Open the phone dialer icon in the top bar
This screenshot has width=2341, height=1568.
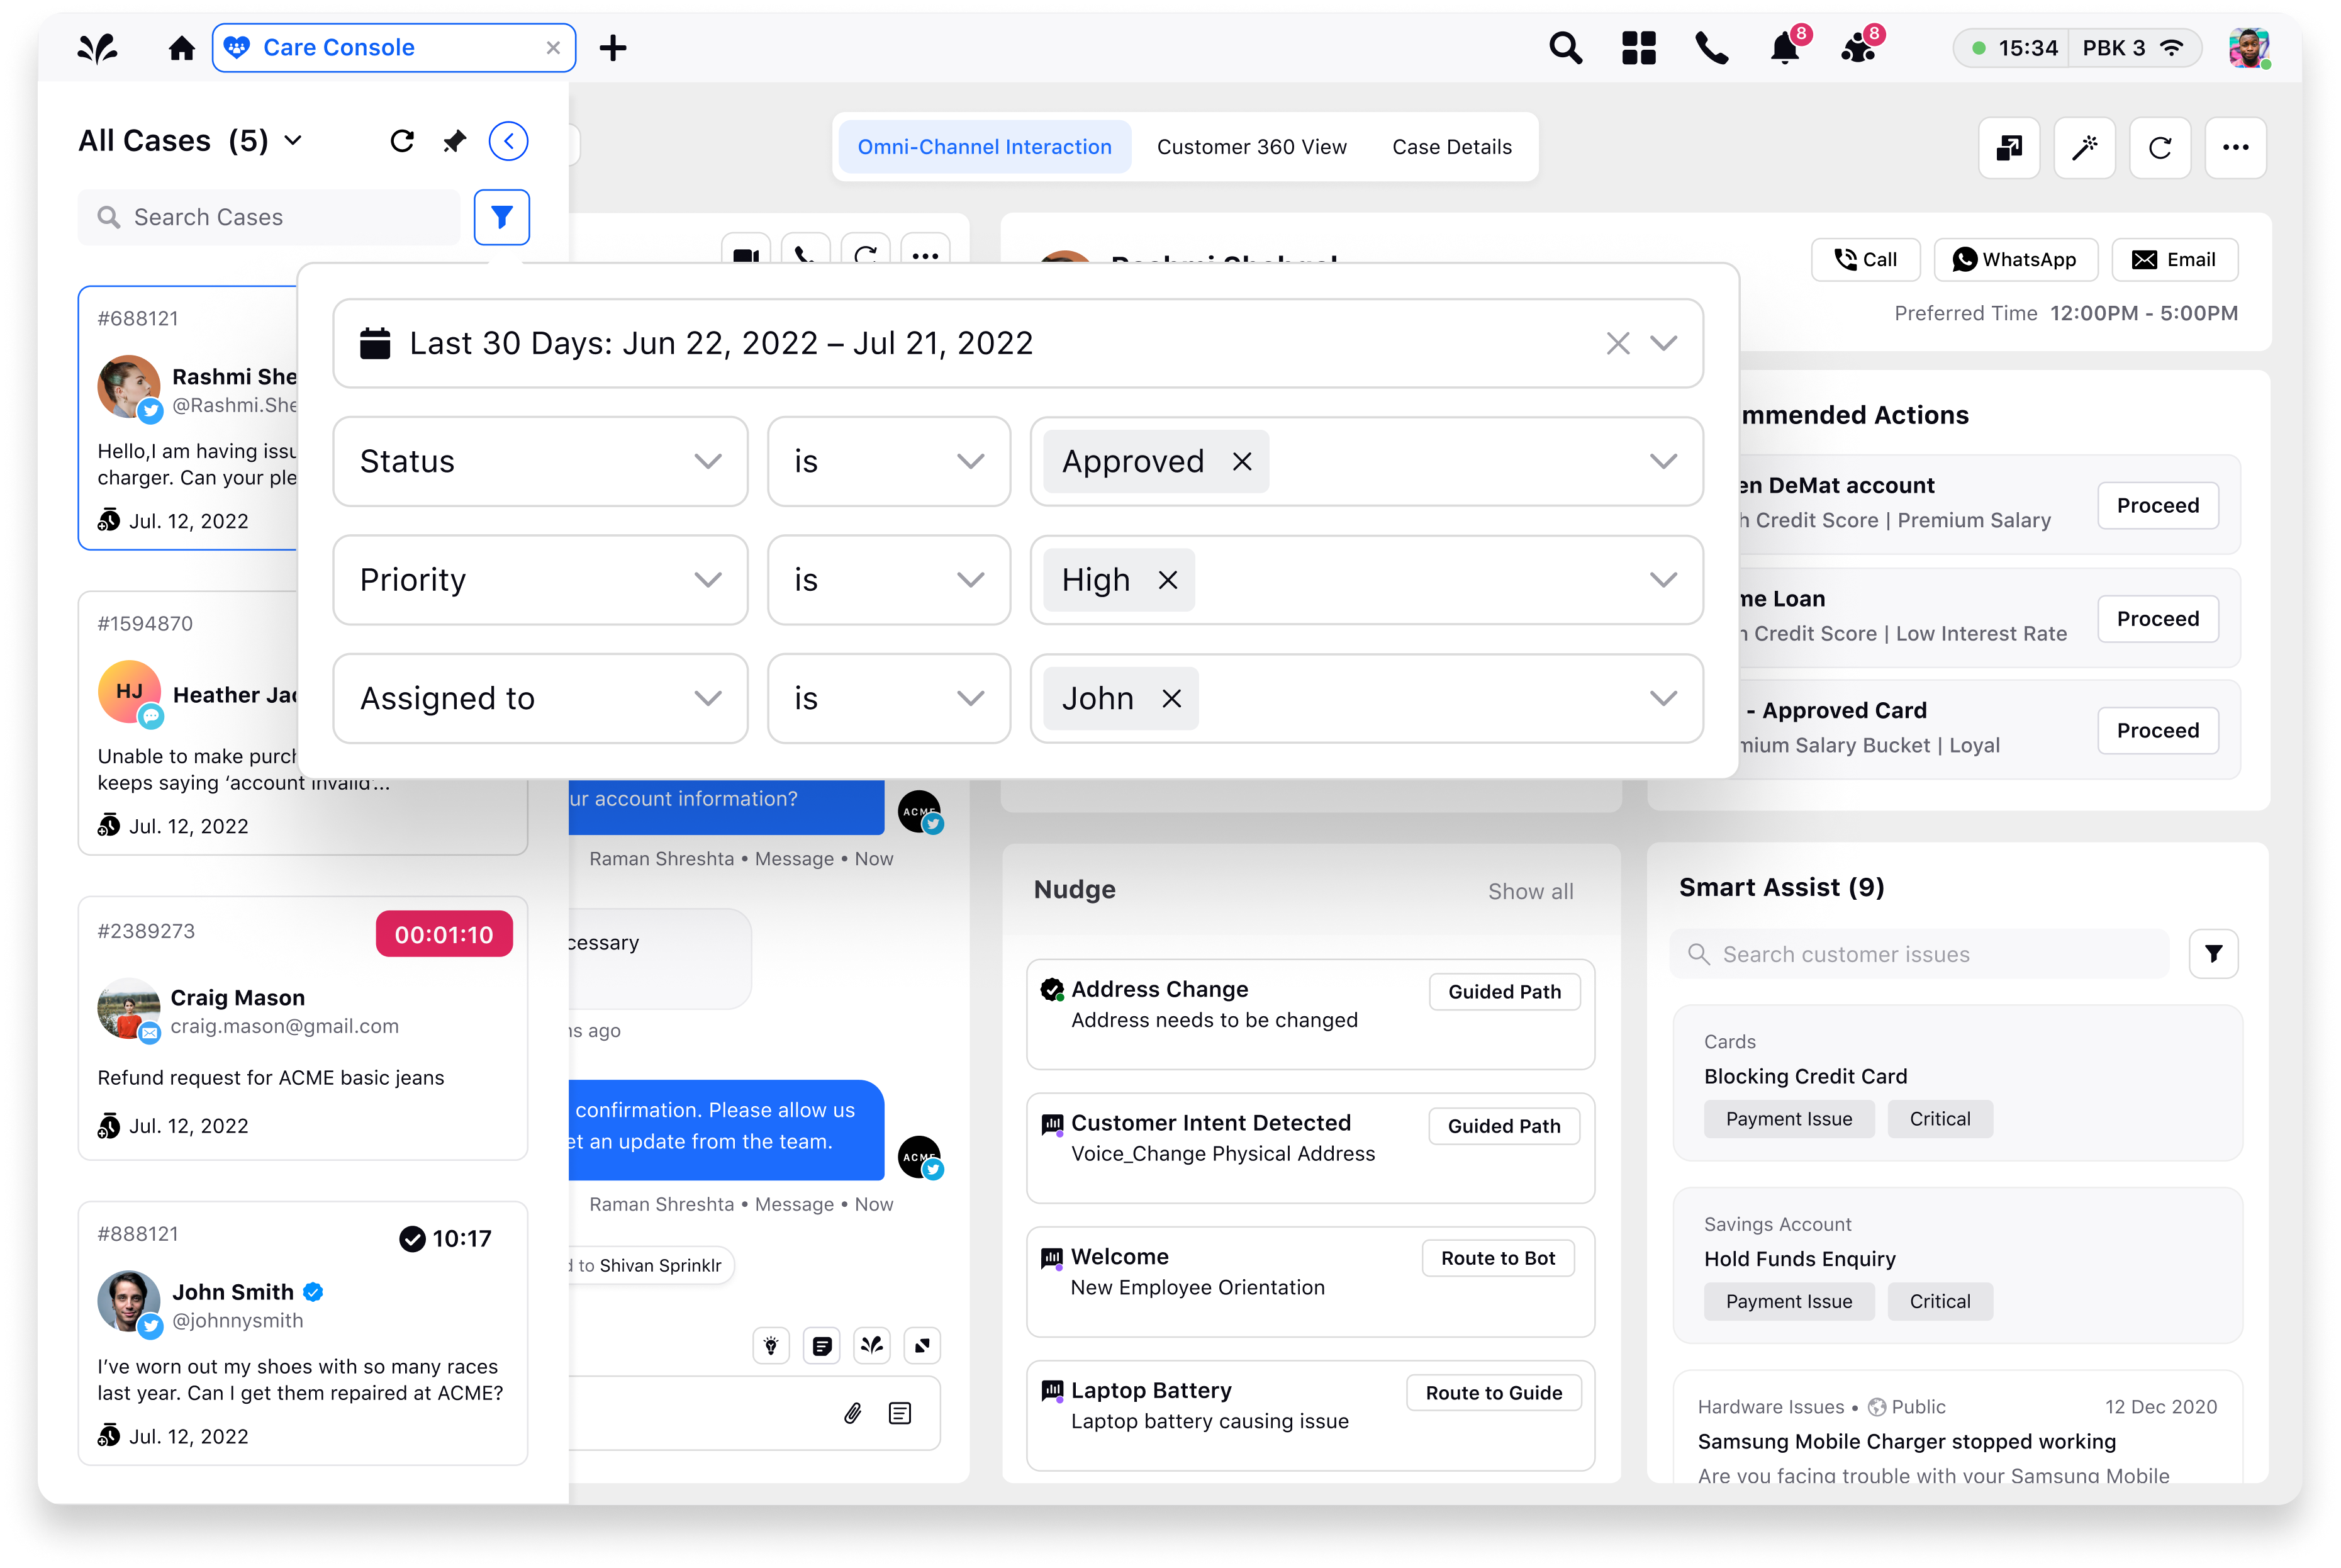pyautogui.click(x=1711, y=48)
